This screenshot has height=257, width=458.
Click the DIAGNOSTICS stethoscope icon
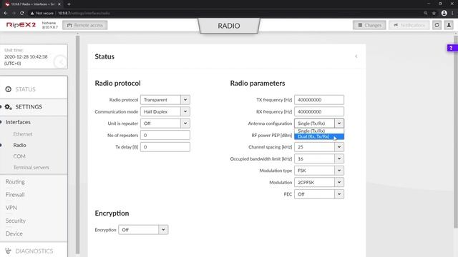pos(8,251)
